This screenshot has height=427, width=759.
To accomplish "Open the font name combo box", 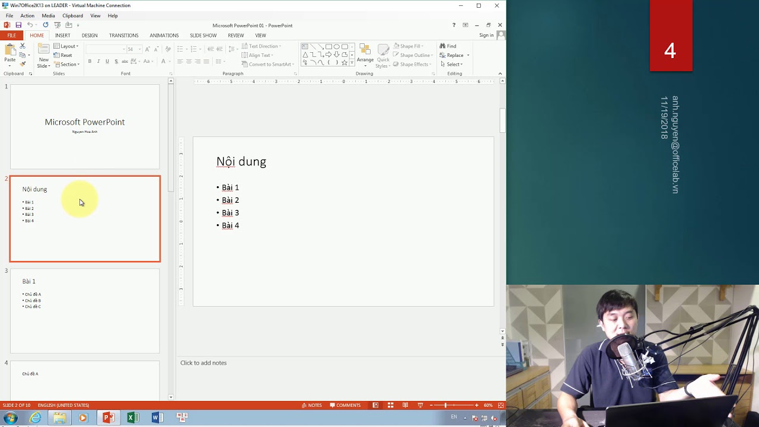I will click(x=106, y=49).
